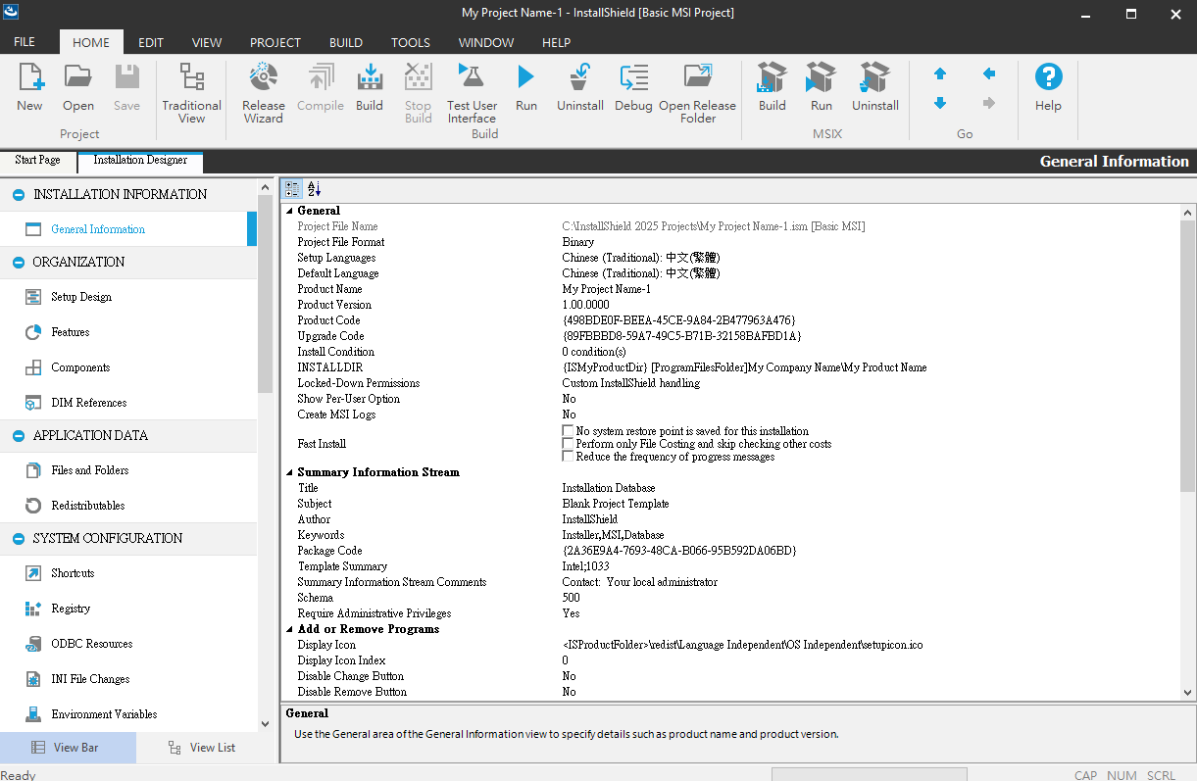Open ODBC Resources view

(92, 644)
